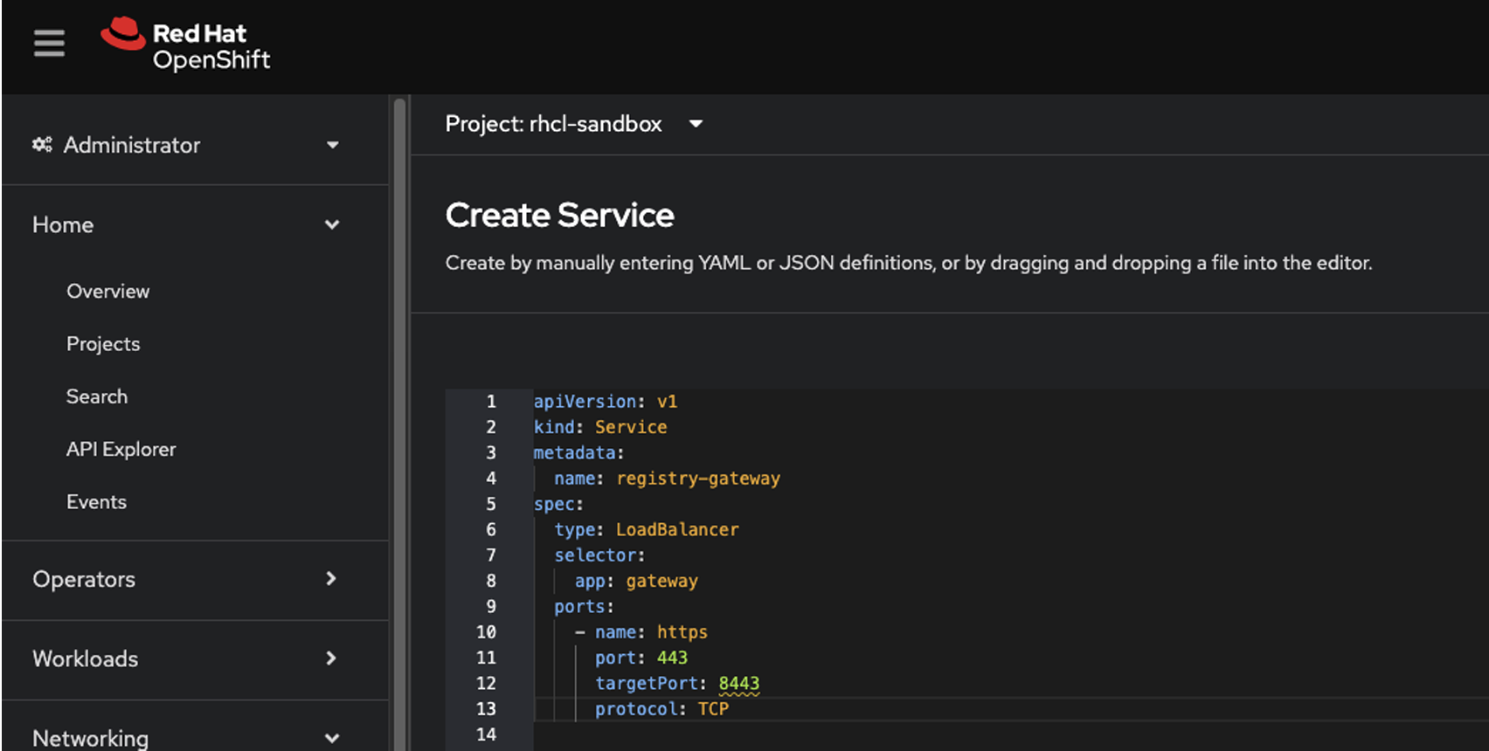
Task: Click the LoadBalancer type value
Action: click(677, 530)
